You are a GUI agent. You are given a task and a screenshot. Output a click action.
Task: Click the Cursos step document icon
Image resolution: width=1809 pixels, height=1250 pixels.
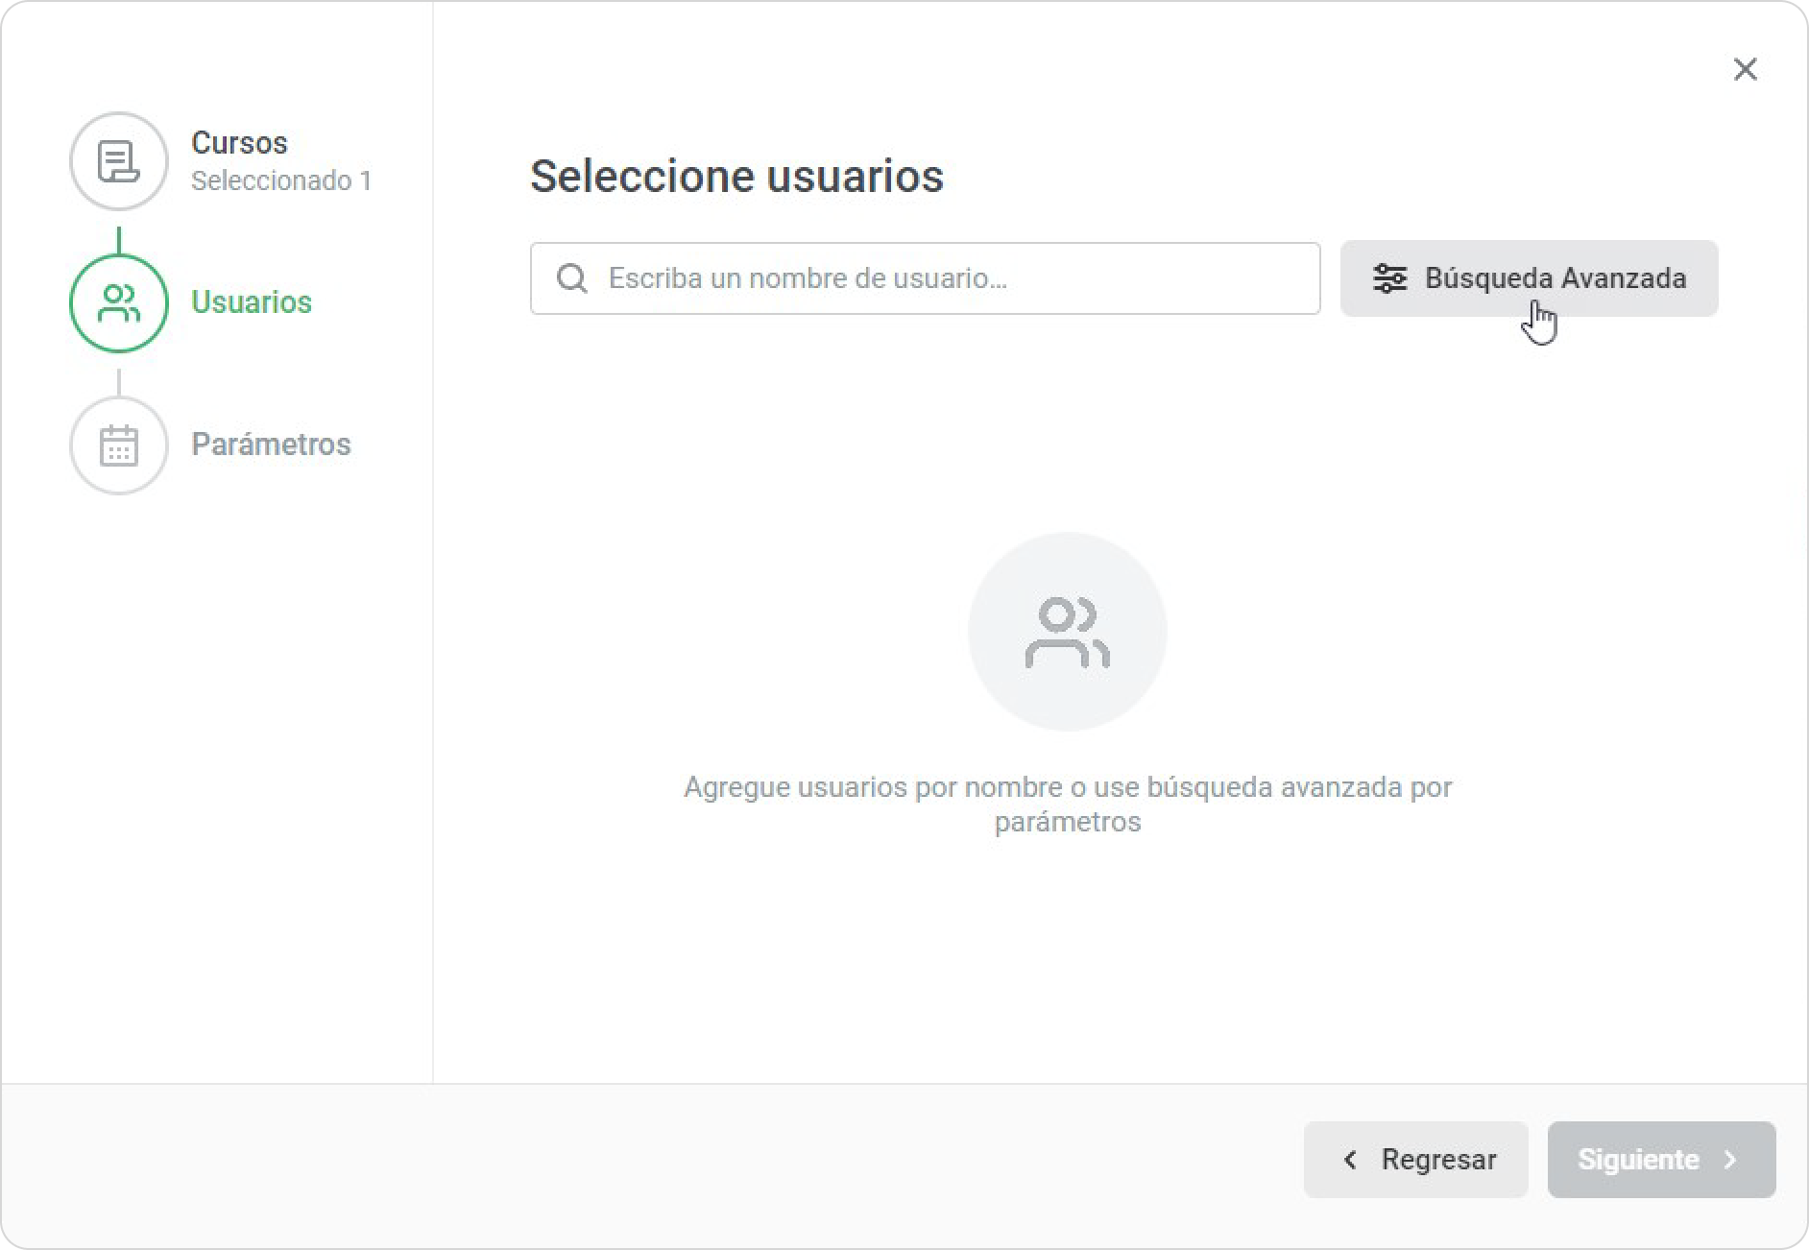[119, 161]
